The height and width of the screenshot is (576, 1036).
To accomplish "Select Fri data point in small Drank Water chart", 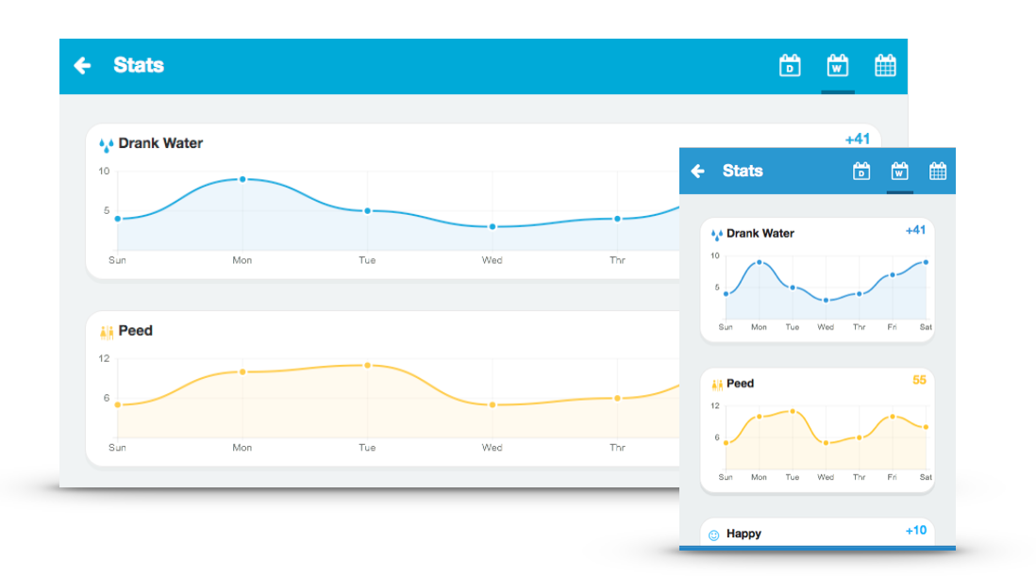I will [893, 275].
